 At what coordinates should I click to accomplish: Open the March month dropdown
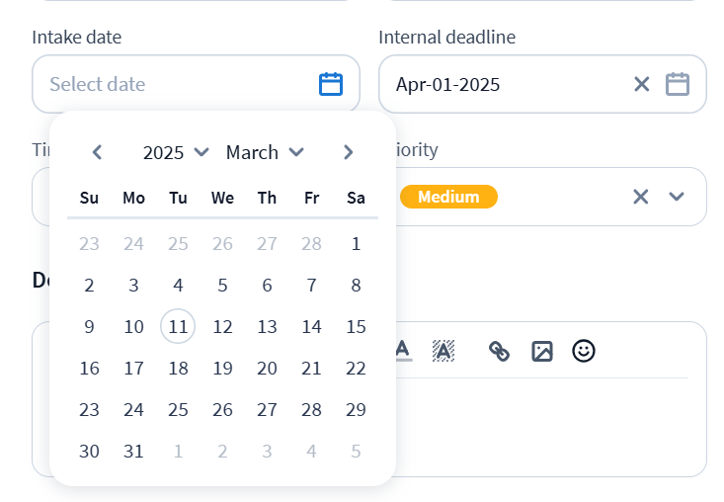point(265,152)
